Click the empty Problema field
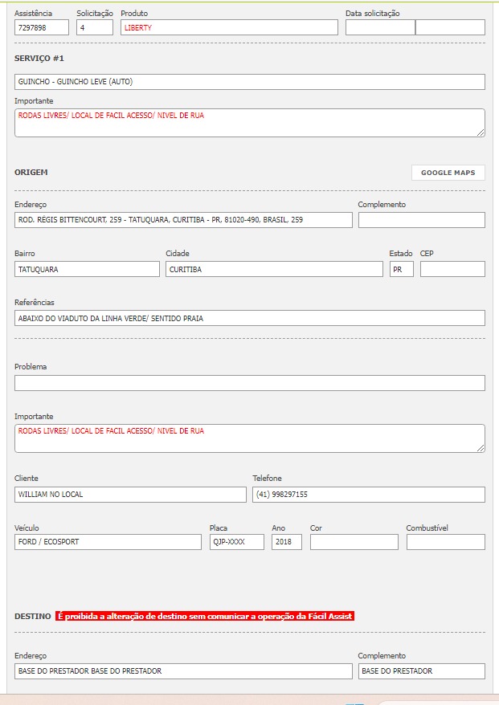The width and height of the screenshot is (499, 705). coord(249,383)
